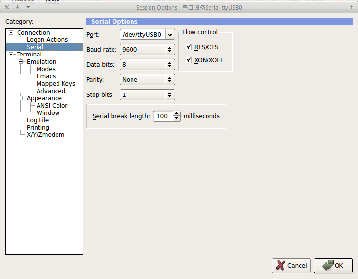Open the Baud rate dropdown
Screen dimensions: 358x279
(148, 50)
